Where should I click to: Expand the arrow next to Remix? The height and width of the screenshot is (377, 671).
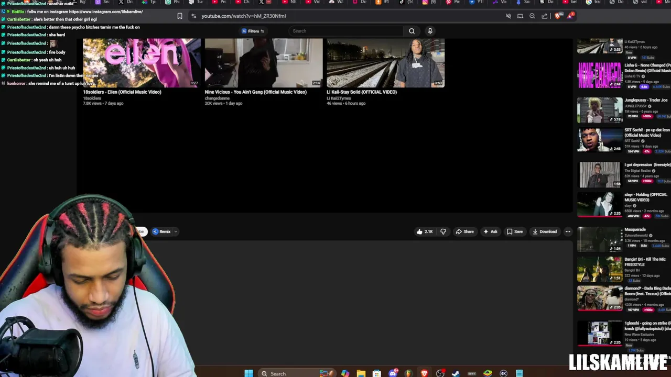[x=176, y=231]
